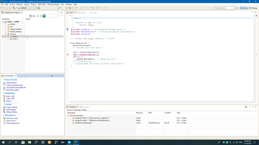Click Project settings link
Viewport: 259px width, 145px height.
click(12, 107)
